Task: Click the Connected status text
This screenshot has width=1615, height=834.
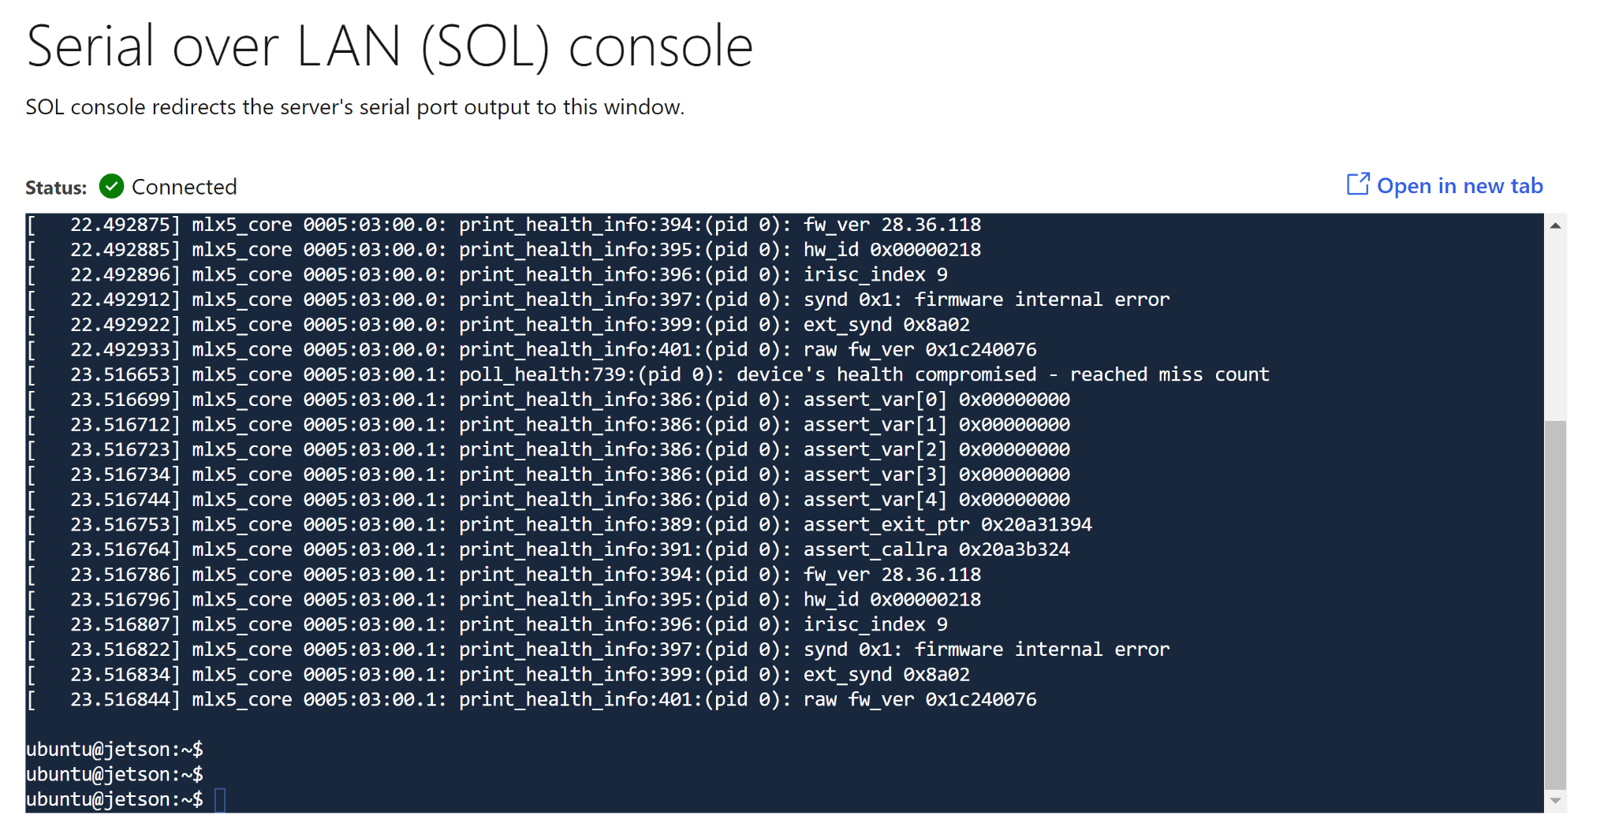Action: click(184, 187)
